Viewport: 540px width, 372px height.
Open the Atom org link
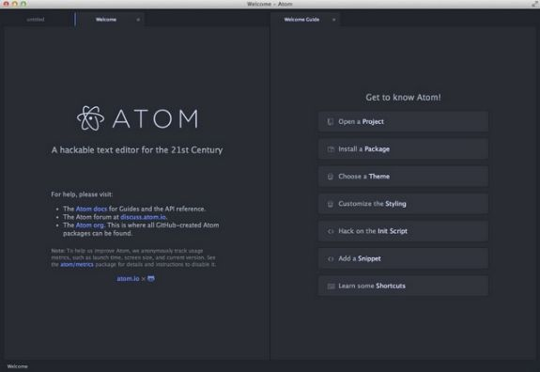click(x=89, y=225)
